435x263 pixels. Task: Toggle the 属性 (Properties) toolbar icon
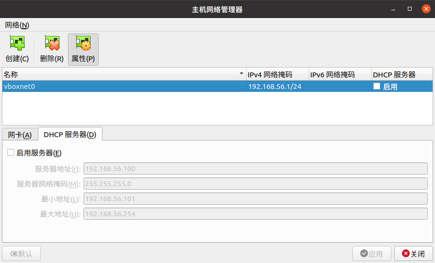coord(83,45)
